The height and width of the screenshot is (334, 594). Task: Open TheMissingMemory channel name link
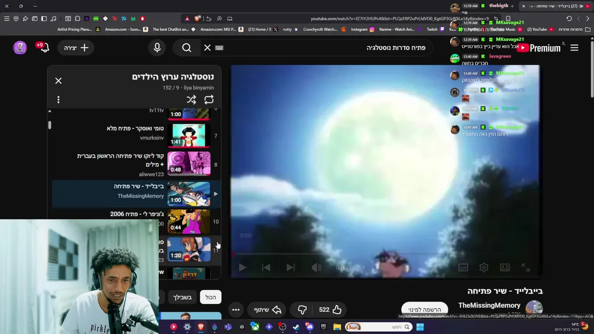[x=489, y=305]
